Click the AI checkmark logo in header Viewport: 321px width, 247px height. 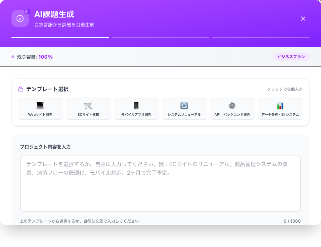point(20,19)
